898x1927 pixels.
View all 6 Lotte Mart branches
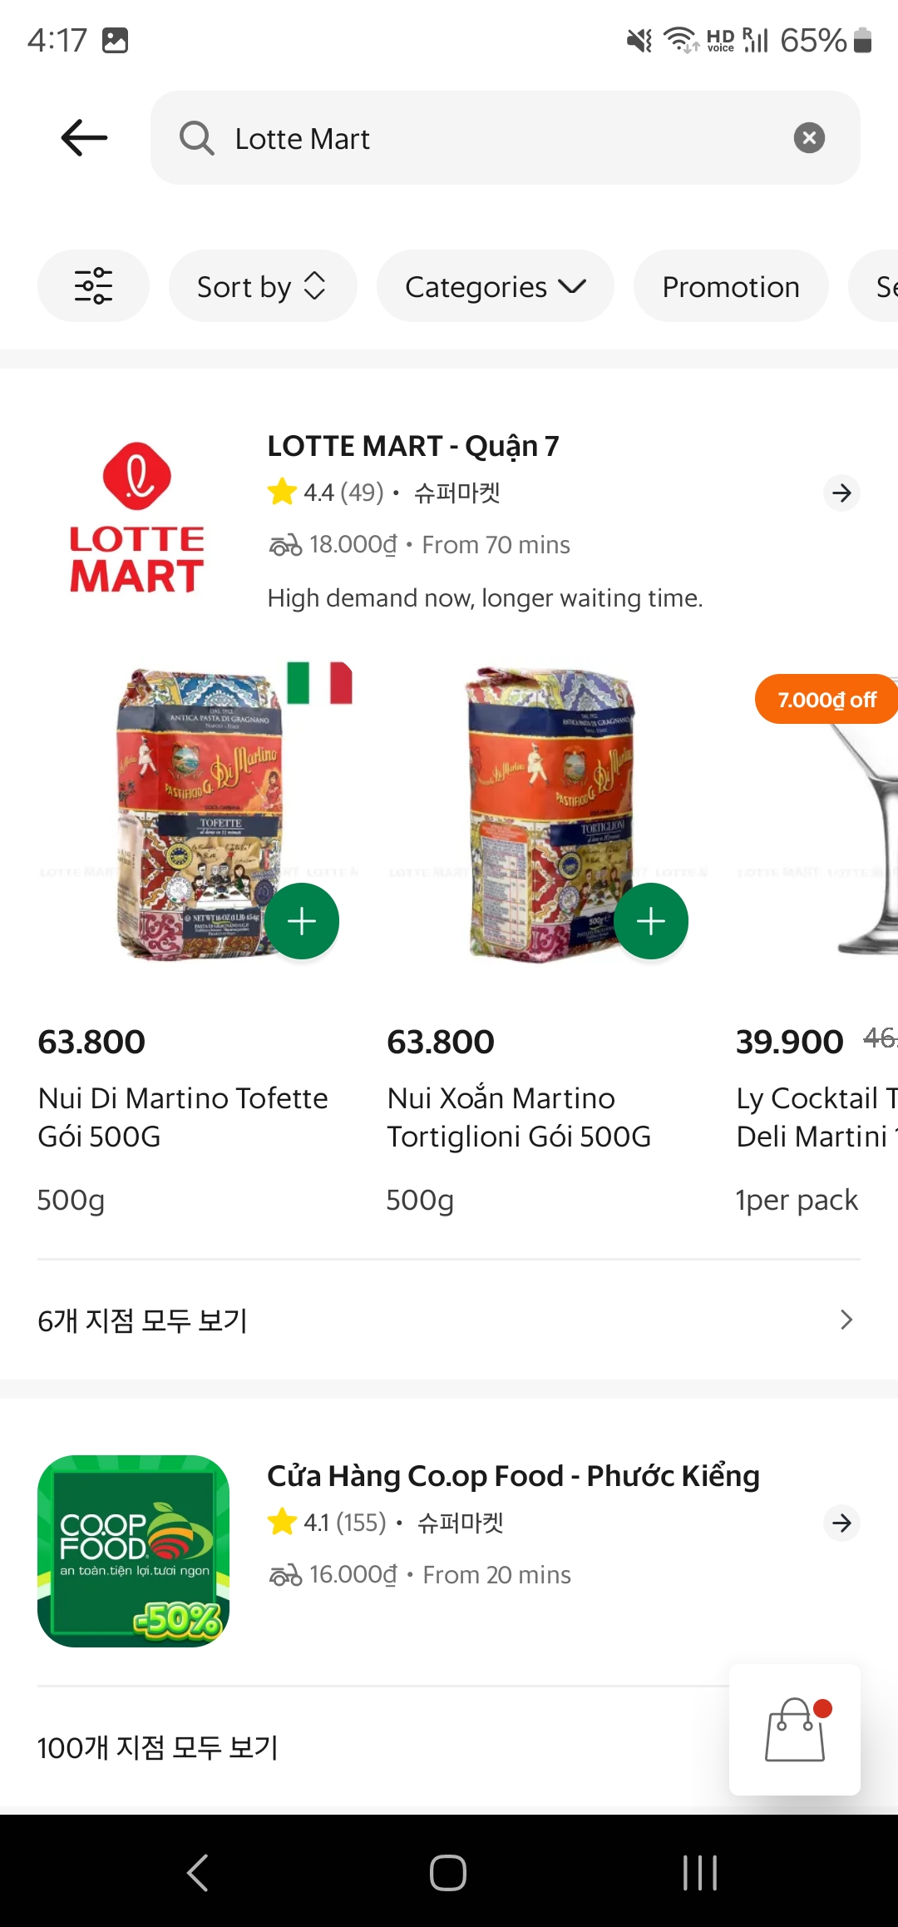point(447,1320)
